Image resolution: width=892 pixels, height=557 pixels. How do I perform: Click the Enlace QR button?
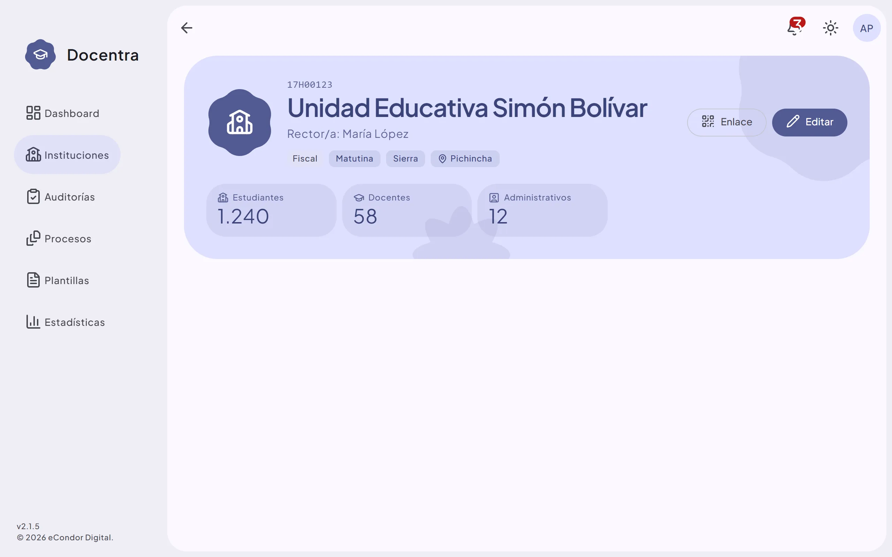point(726,122)
